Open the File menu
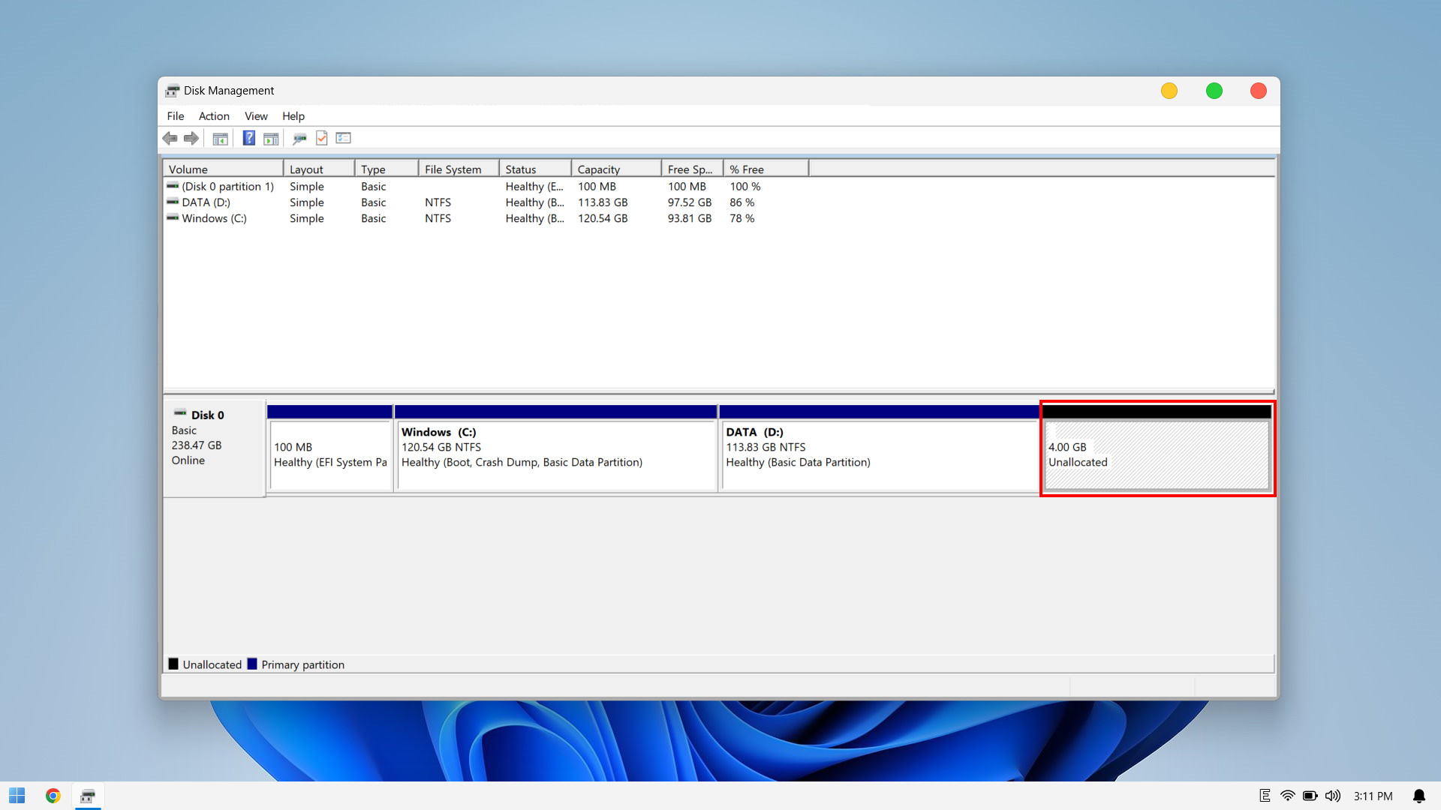Screen dimensions: 1441x810 (x=175, y=115)
